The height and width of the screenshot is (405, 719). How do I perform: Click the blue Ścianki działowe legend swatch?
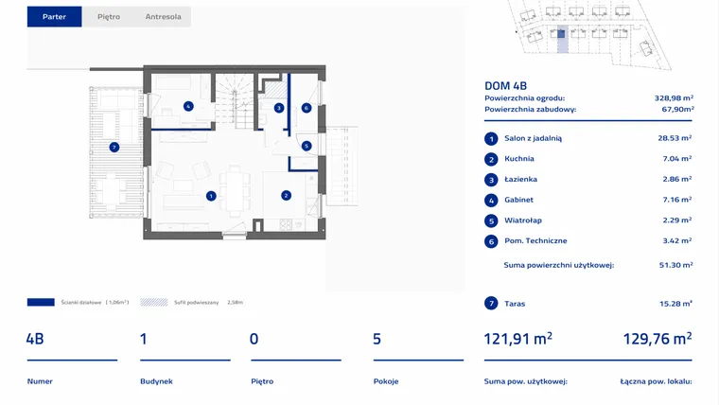pos(41,302)
